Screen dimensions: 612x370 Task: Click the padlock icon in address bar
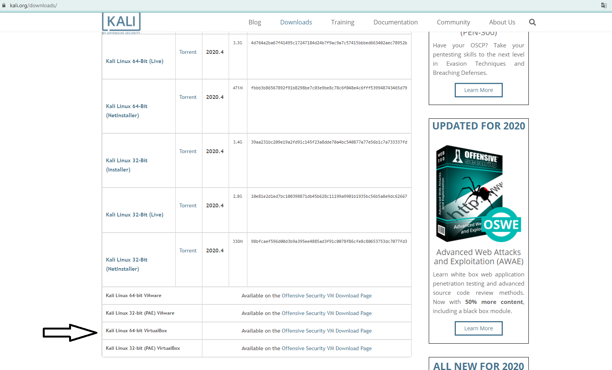click(4, 5)
